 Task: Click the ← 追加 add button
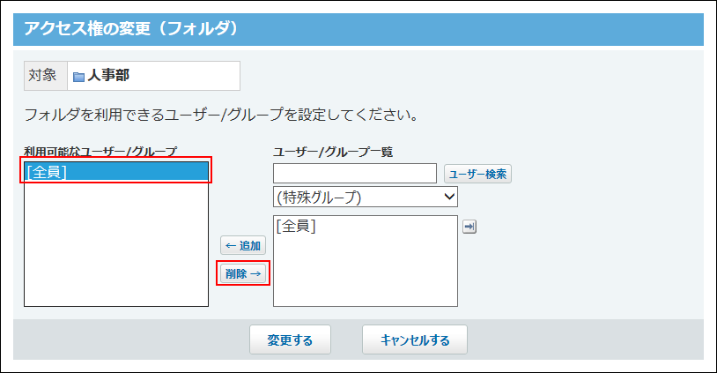(x=243, y=246)
